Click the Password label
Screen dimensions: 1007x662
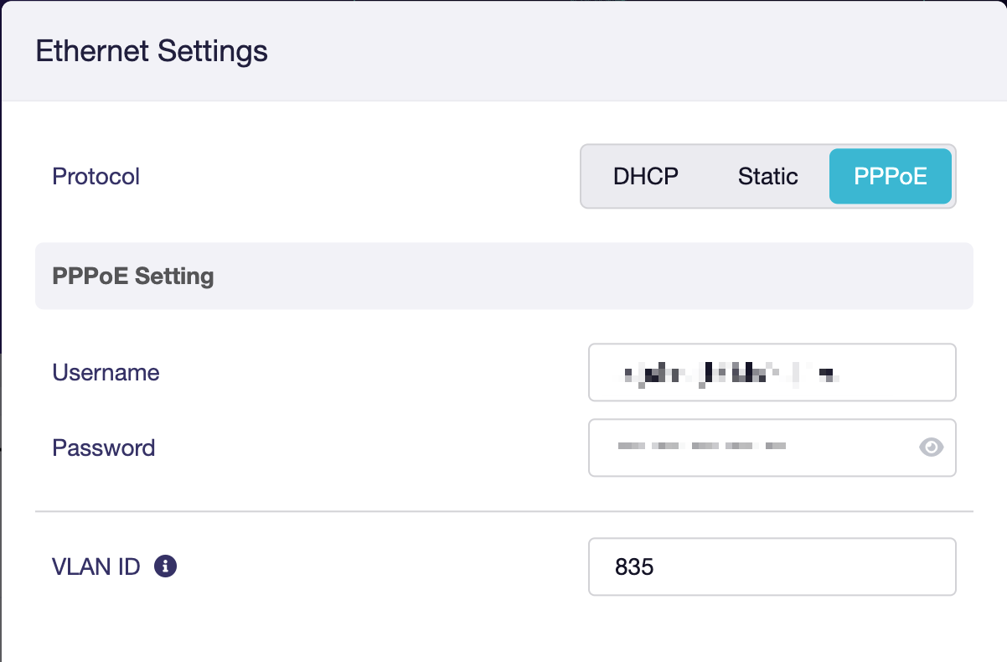103,447
